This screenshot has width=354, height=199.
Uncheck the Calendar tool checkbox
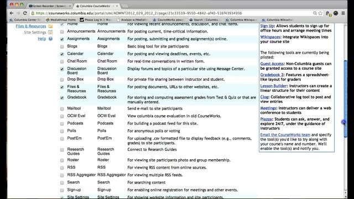pos(62,54)
